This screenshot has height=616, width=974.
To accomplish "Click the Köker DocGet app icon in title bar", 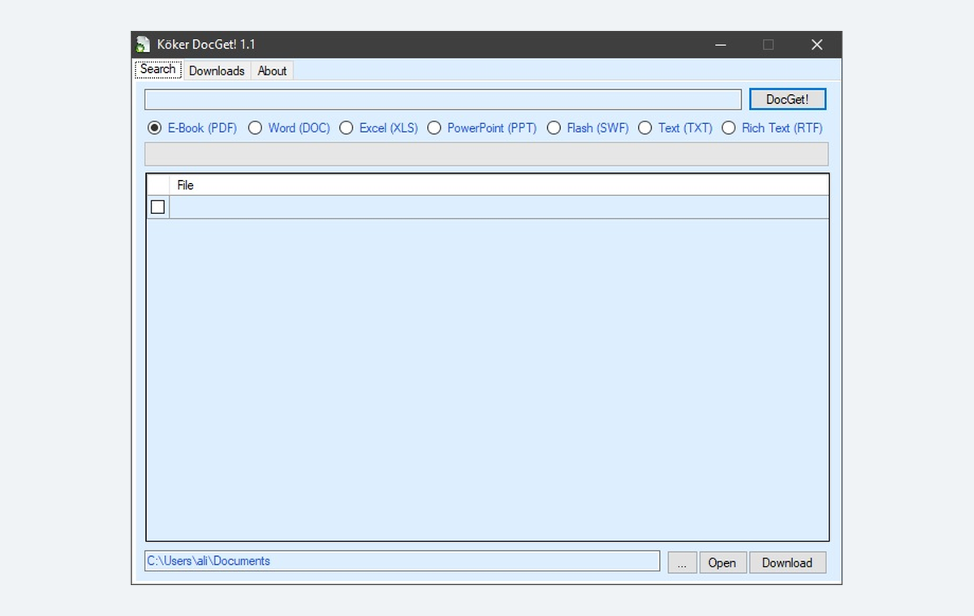I will (x=144, y=45).
